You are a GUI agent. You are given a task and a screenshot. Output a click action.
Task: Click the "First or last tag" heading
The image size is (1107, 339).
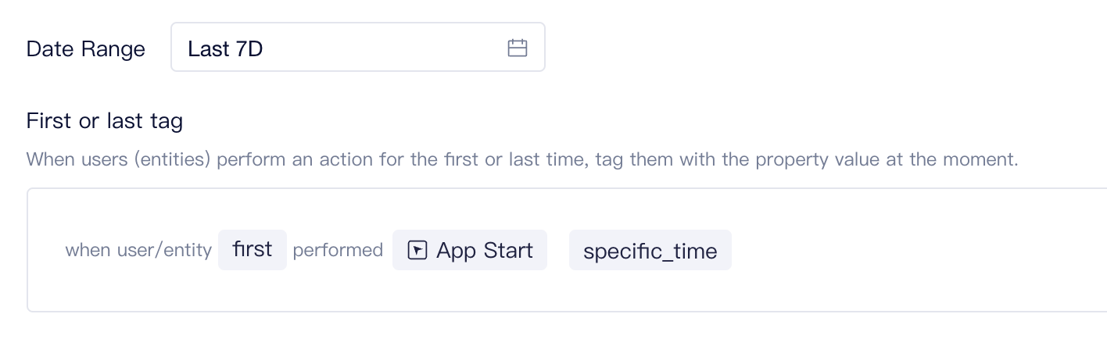(x=105, y=120)
